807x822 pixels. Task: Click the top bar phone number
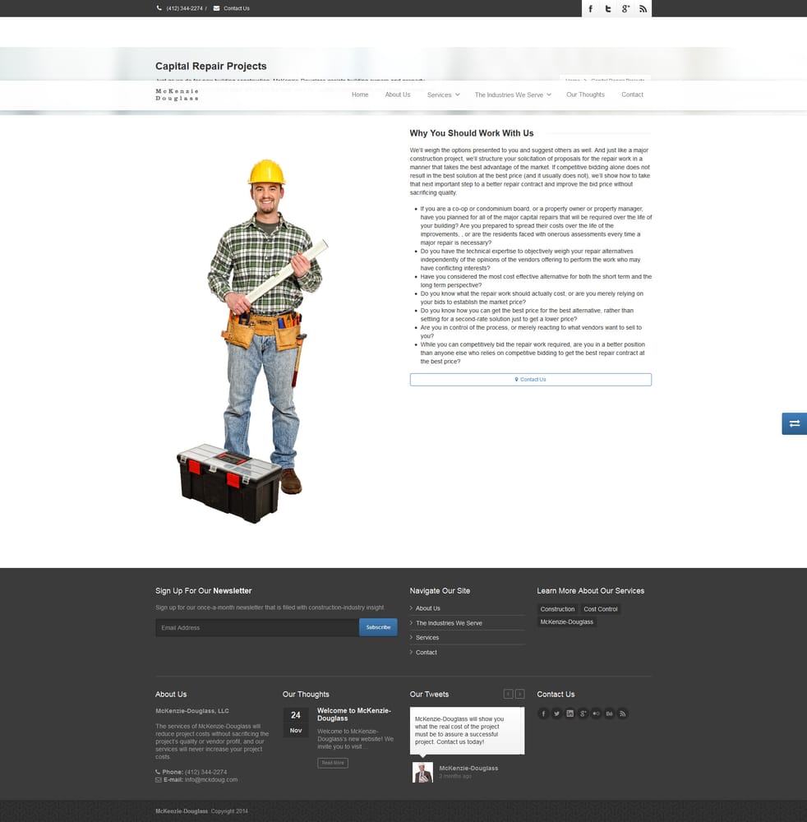coord(184,8)
